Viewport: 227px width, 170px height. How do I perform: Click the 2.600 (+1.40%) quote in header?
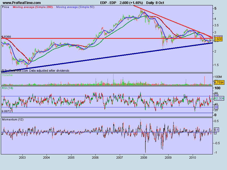[x=131, y=3]
